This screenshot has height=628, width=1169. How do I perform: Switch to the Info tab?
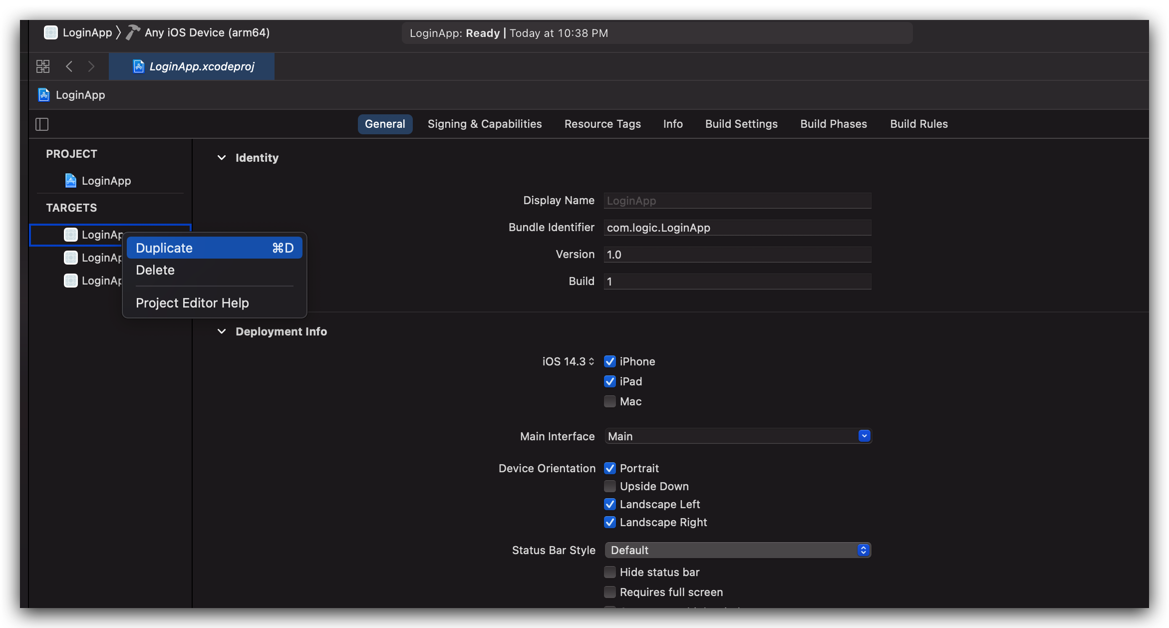[x=673, y=124]
